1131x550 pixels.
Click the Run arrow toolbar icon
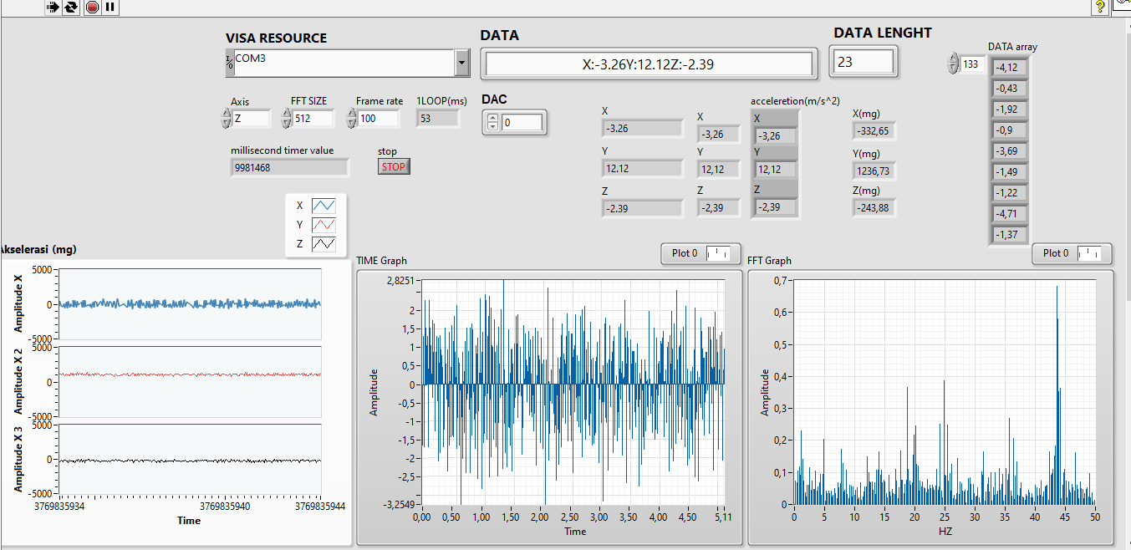point(53,8)
